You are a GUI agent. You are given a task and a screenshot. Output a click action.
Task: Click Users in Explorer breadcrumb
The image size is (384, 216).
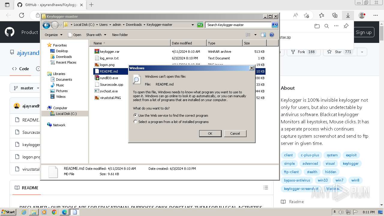pyautogui.click(x=103, y=25)
